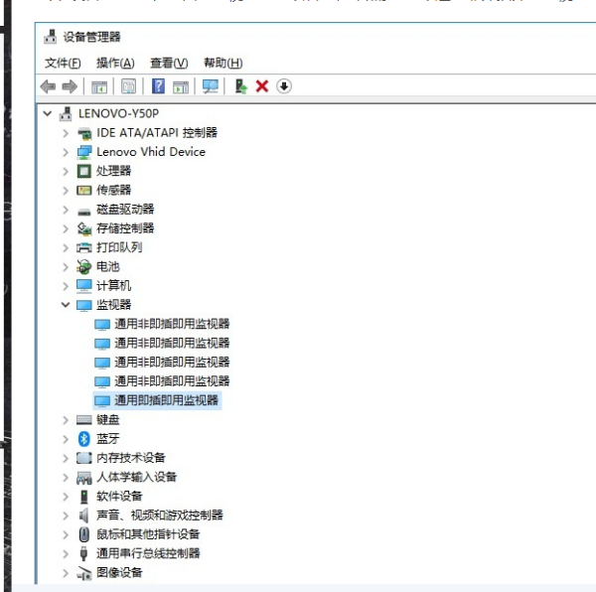Expand the 内存技术设备 node arrow

66,458
